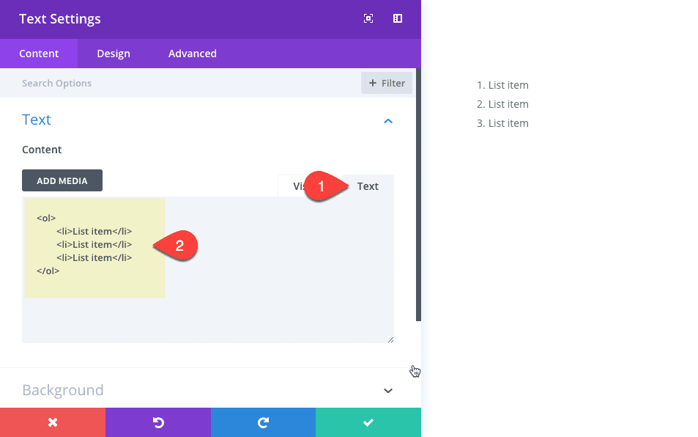Expand the settings modal to fullscreen
Viewport: 698px width, 437px height.
pos(368,18)
